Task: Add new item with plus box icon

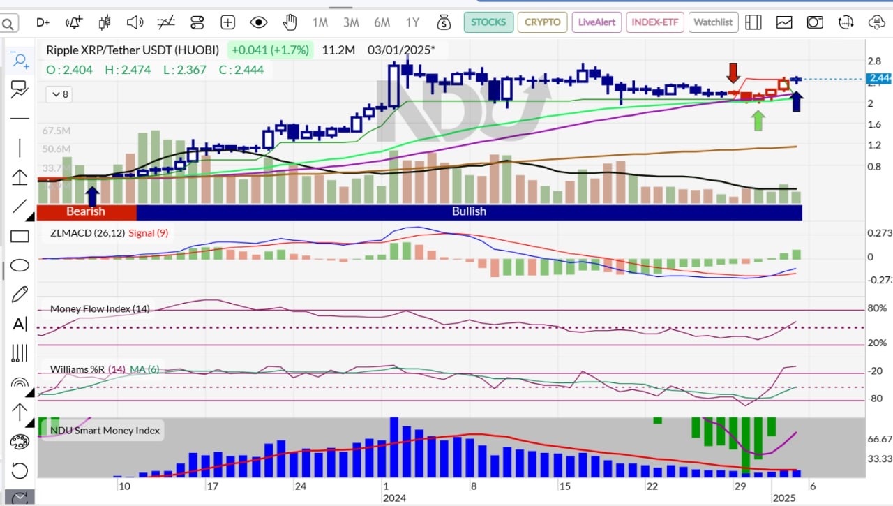Action: point(227,22)
